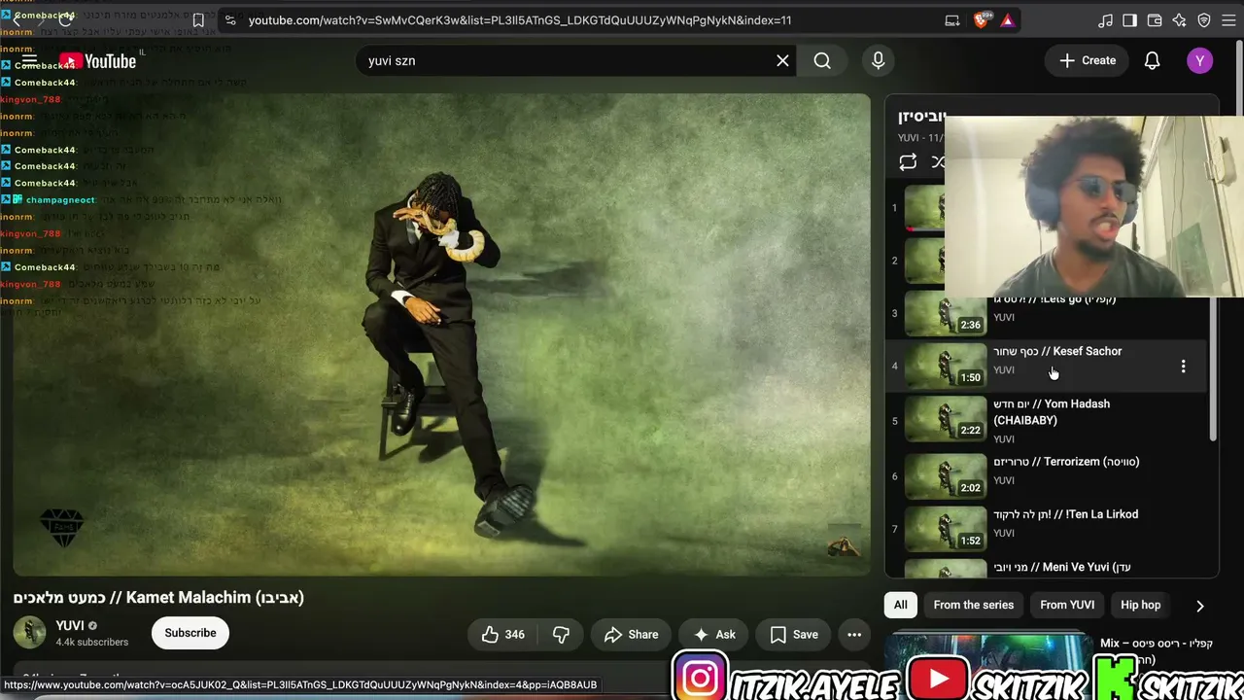Image resolution: width=1244 pixels, height=700 pixels.
Task: Select the All filter chip
Action: 901,605
